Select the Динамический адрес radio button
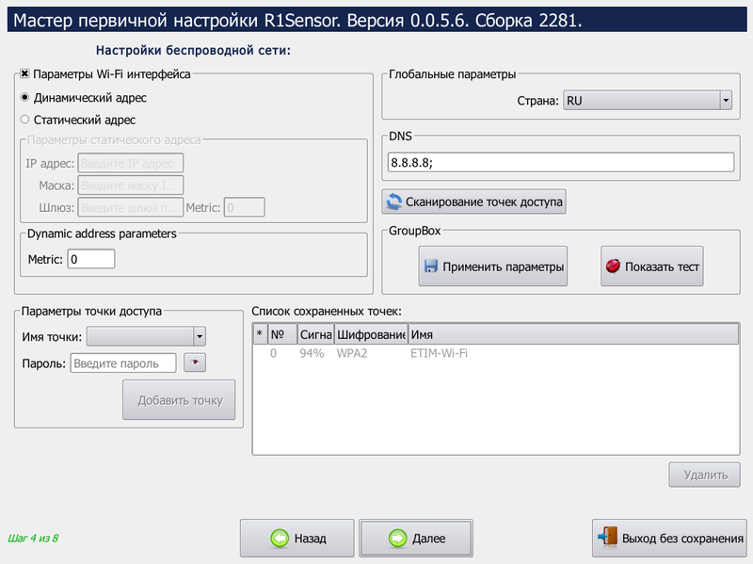The image size is (753, 564). coord(25,97)
